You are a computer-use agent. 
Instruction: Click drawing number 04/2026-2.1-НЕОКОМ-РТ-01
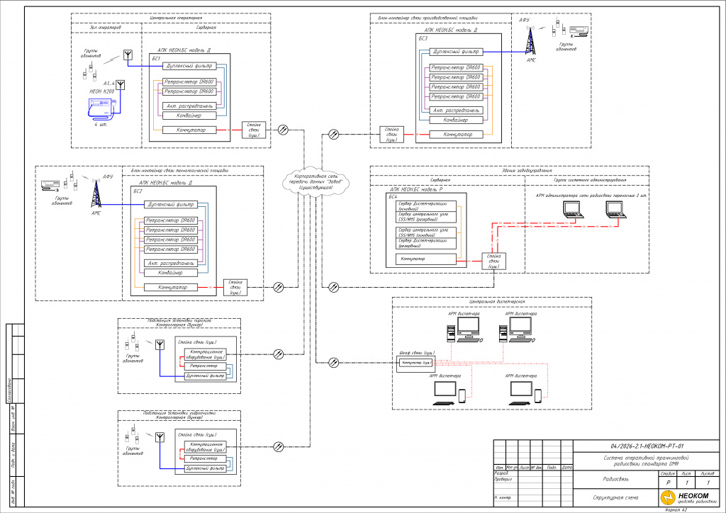[647, 446]
